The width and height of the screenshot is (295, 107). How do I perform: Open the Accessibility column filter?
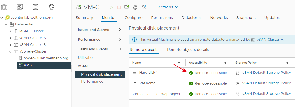click(x=225, y=63)
